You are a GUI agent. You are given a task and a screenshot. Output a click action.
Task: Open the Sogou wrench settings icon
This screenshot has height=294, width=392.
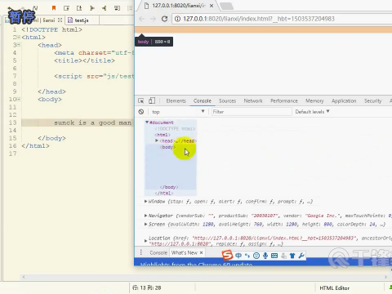pyautogui.click(x=301, y=256)
